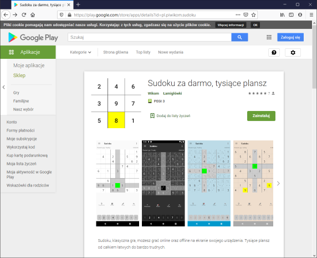The image size is (317, 258).
Task: Click the Sudoku app icon image
Action: click(116, 103)
